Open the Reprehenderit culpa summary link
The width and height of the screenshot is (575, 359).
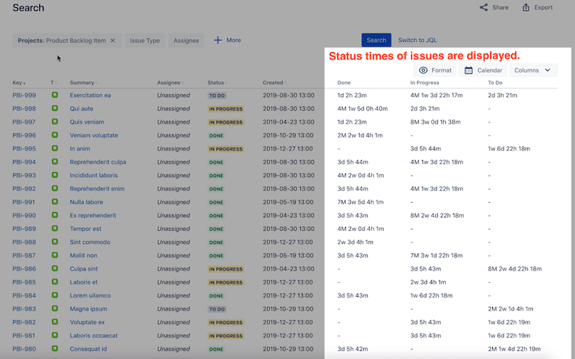98,161
